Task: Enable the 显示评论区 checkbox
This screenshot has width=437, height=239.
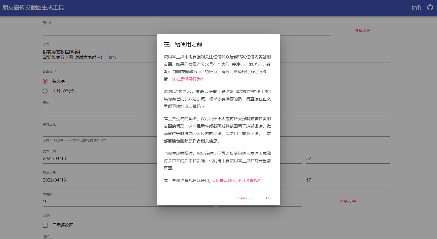Action: point(45,225)
